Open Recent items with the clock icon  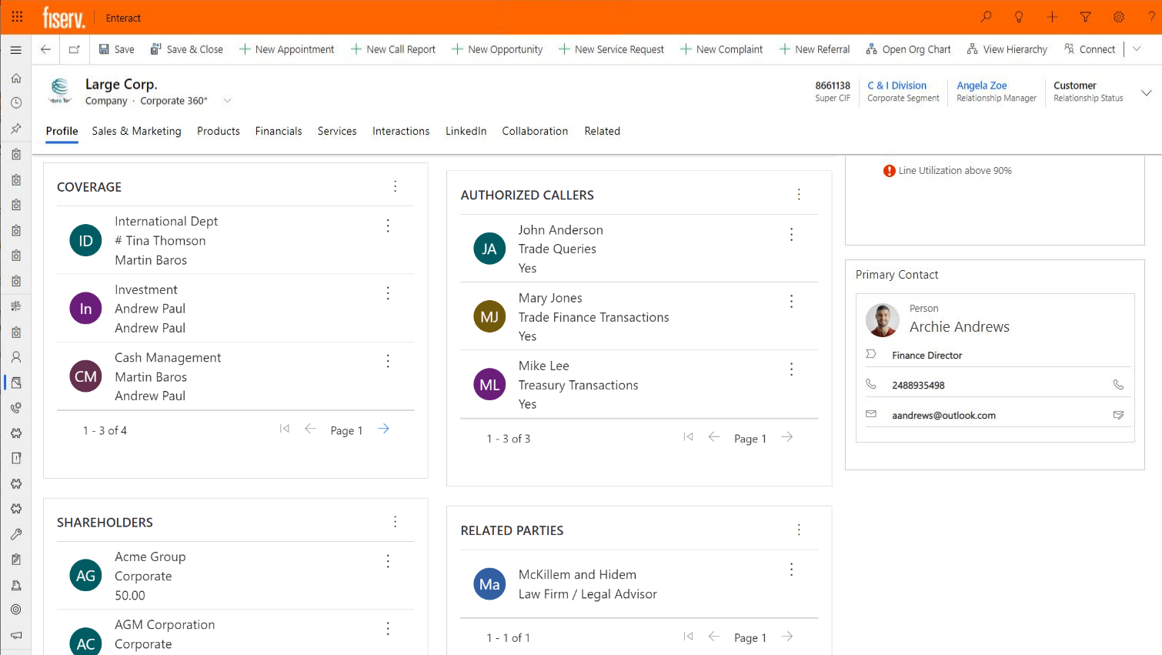[15, 102]
